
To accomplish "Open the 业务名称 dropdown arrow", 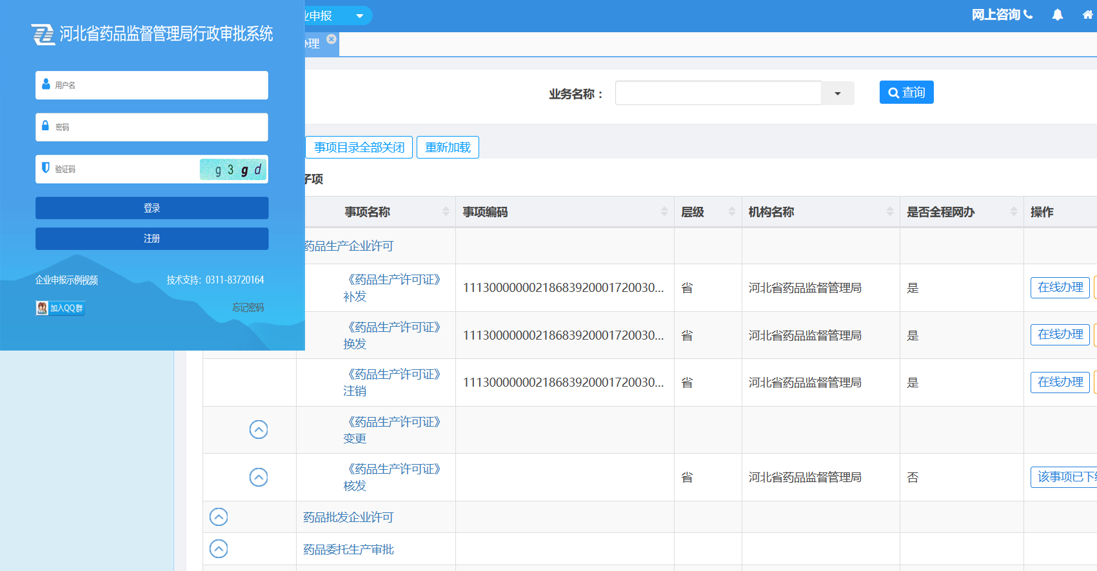I will 838,93.
